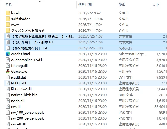This screenshot has width=167, height=129.
Task: Select the locales folder name
Action: [x=17, y=13]
